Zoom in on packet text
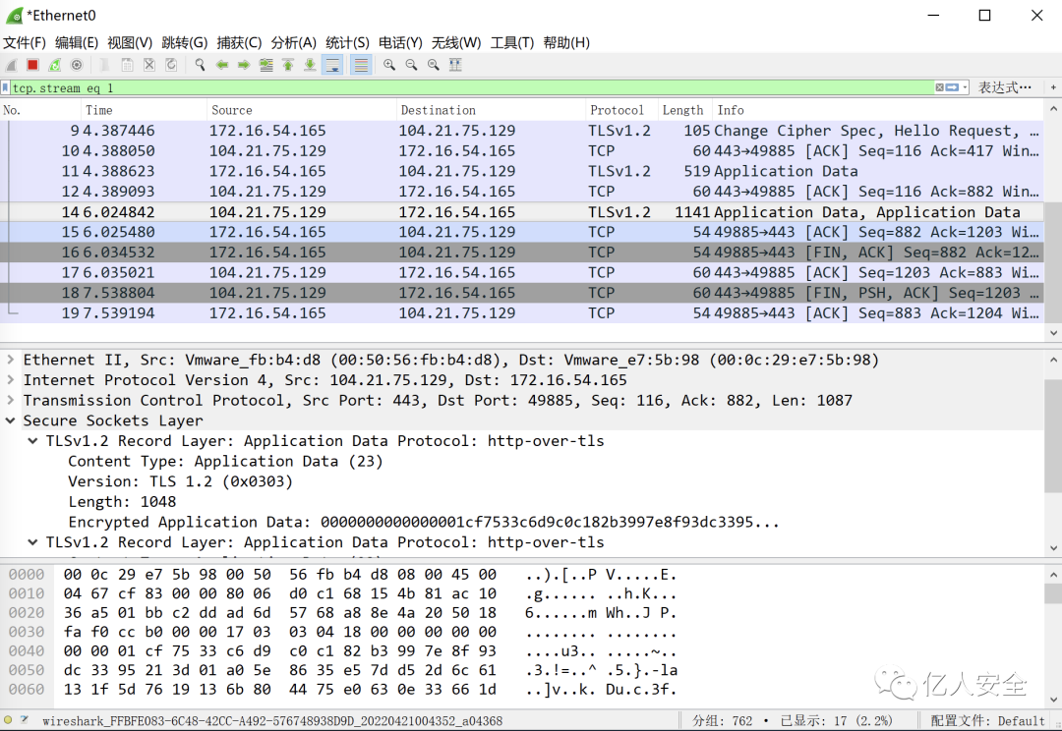1062x731 pixels. click(389, 65)
